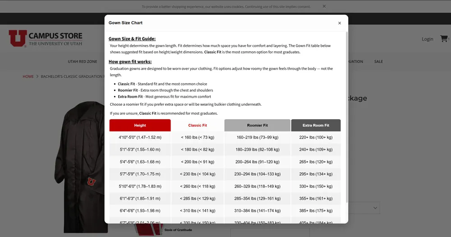
Task: Click the Extra Room Fit column header
Action: pyautogui.click(x=316, y=125)
